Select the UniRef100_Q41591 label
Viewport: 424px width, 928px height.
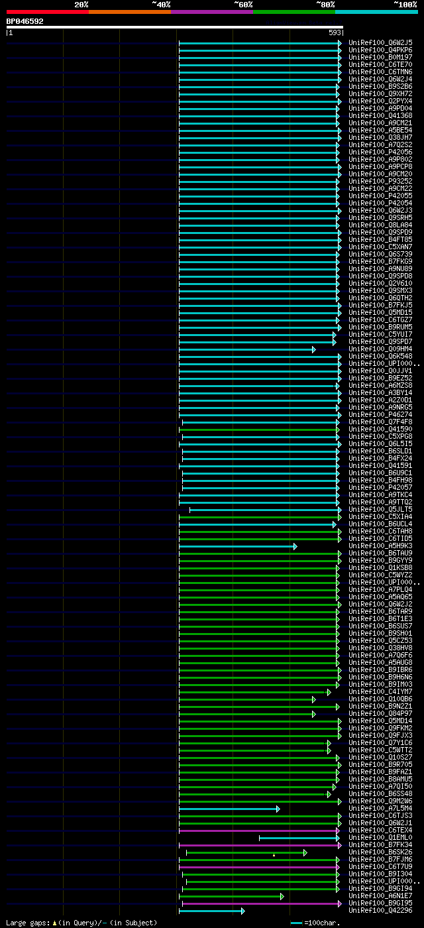(x=380, y=465)
